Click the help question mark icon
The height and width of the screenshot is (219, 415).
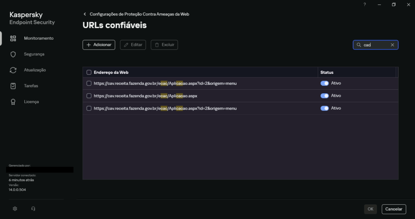point(365,4)
